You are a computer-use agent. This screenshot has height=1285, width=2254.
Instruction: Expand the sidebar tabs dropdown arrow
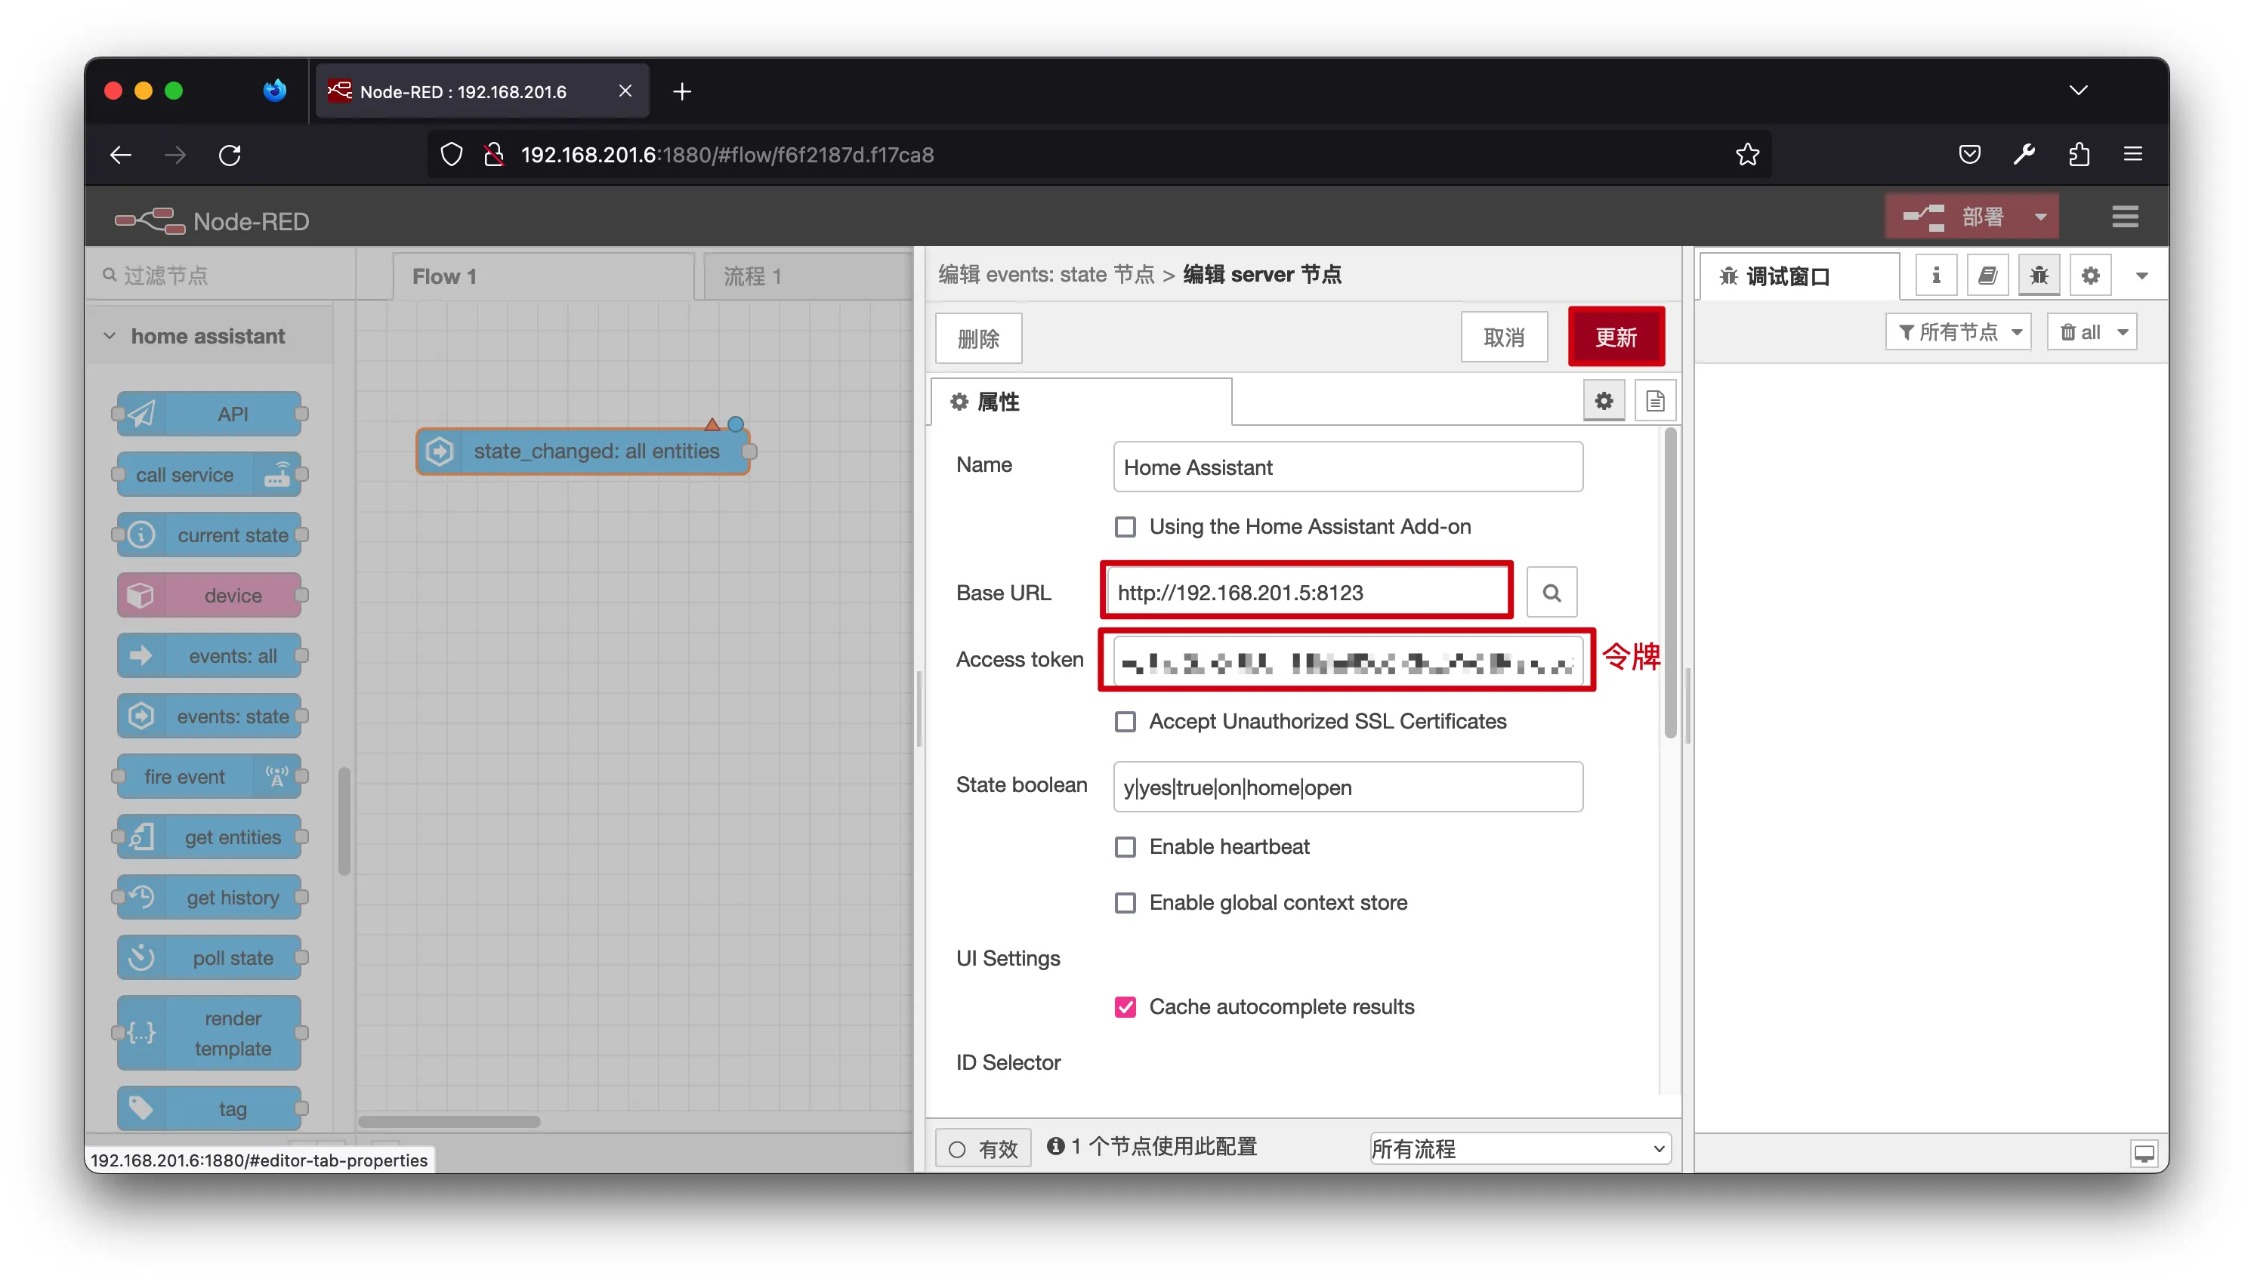(x=2141, y=276)
